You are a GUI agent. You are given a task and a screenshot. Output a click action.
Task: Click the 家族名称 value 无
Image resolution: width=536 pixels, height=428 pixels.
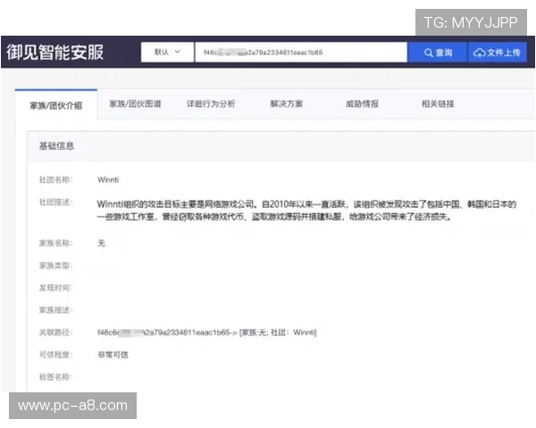(102, 243)
